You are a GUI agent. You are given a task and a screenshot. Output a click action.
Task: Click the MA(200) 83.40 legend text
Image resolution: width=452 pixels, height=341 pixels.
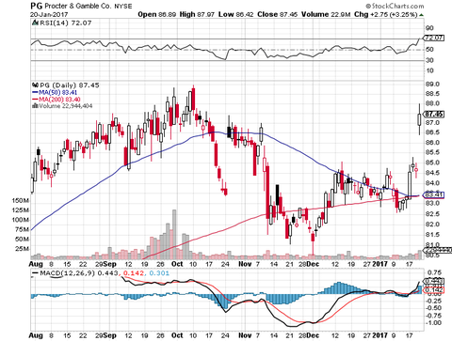tap(59, 100)
